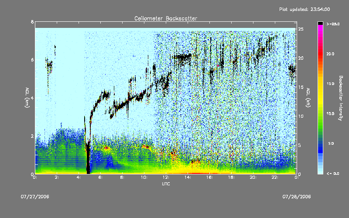Click the thick black signal column near 5 UTC
The height and width of the screenshot is (218, 349).
(x=88, y=158)
